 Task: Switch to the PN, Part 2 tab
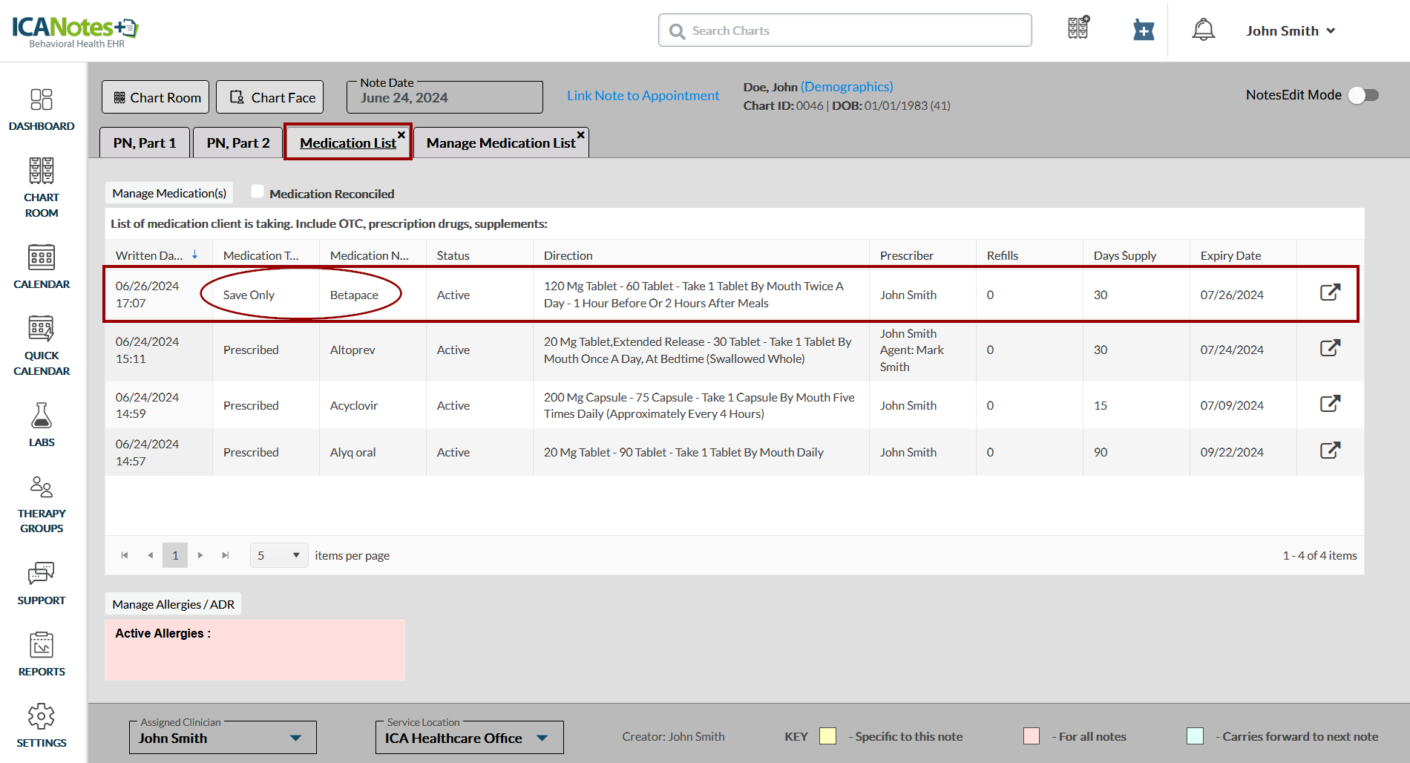(238, 143)
